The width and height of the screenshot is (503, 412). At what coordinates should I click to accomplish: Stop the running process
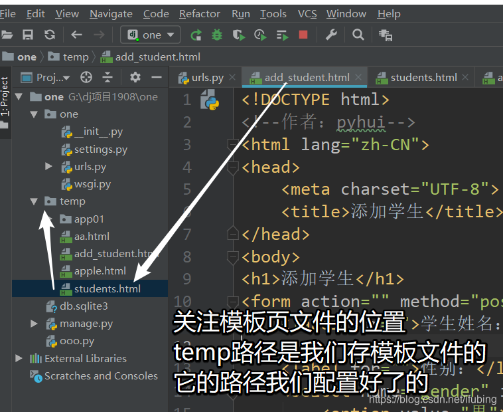(x=303, y=35)
